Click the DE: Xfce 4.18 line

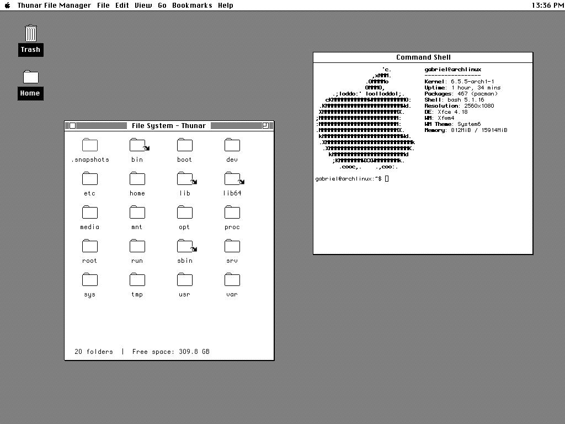coord(446,112)
